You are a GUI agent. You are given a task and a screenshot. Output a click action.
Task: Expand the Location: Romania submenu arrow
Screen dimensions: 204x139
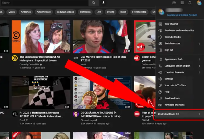(x=200, y=72)
